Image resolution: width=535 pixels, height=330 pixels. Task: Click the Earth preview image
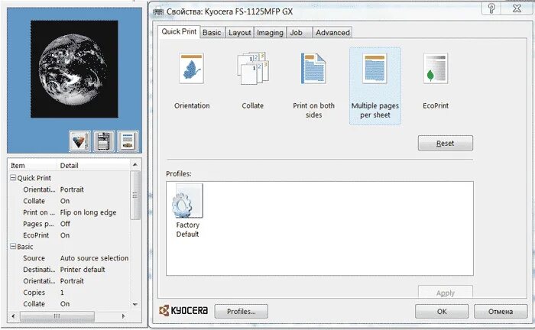click(74, 70)
